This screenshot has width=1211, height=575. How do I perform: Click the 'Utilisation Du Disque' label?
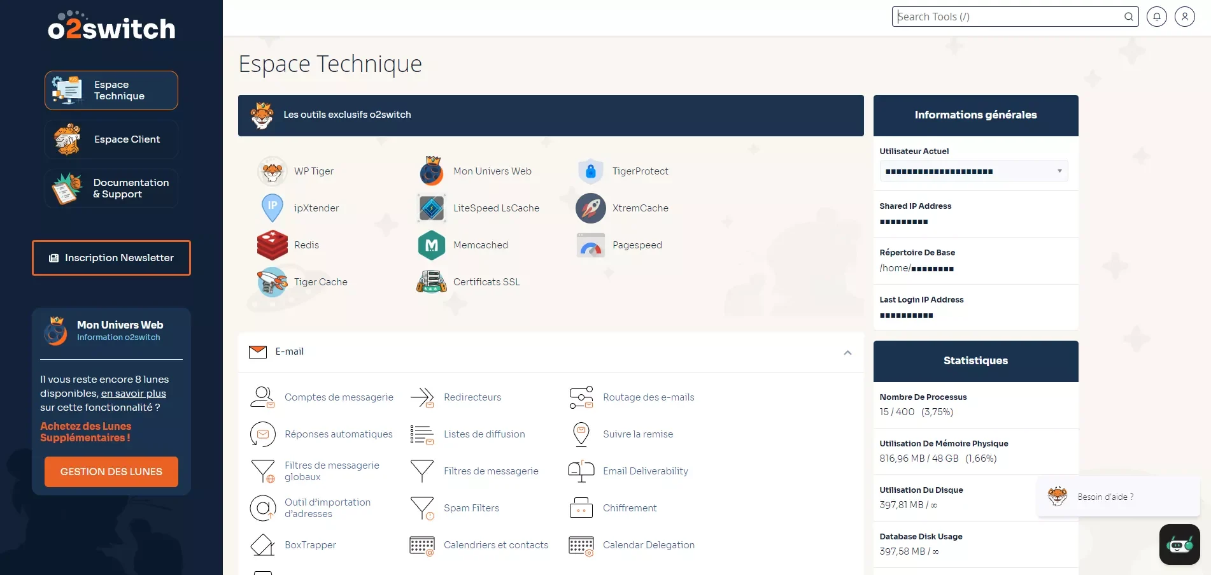tap(921, 490)
